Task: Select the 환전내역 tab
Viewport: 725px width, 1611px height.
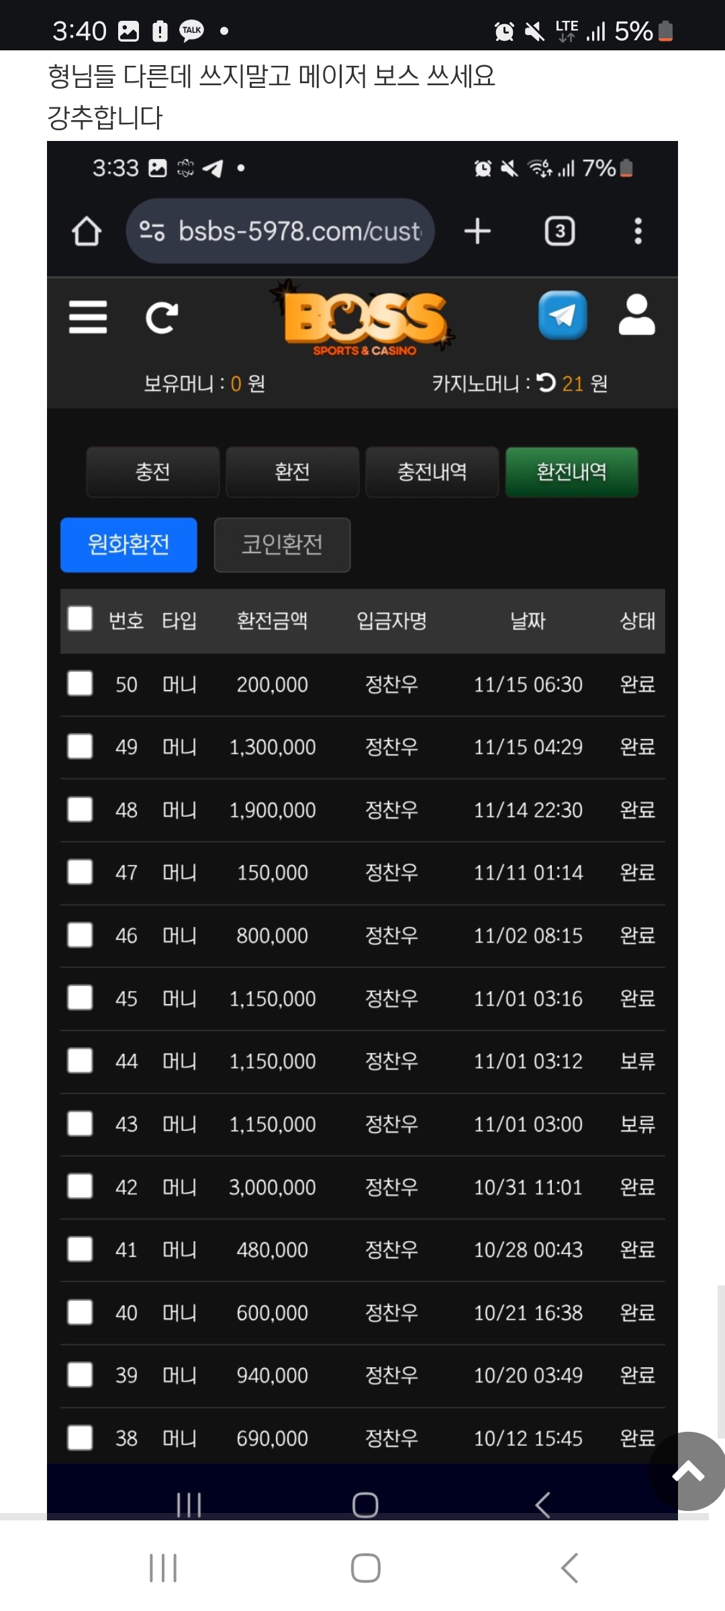Action: coord(571,472)
